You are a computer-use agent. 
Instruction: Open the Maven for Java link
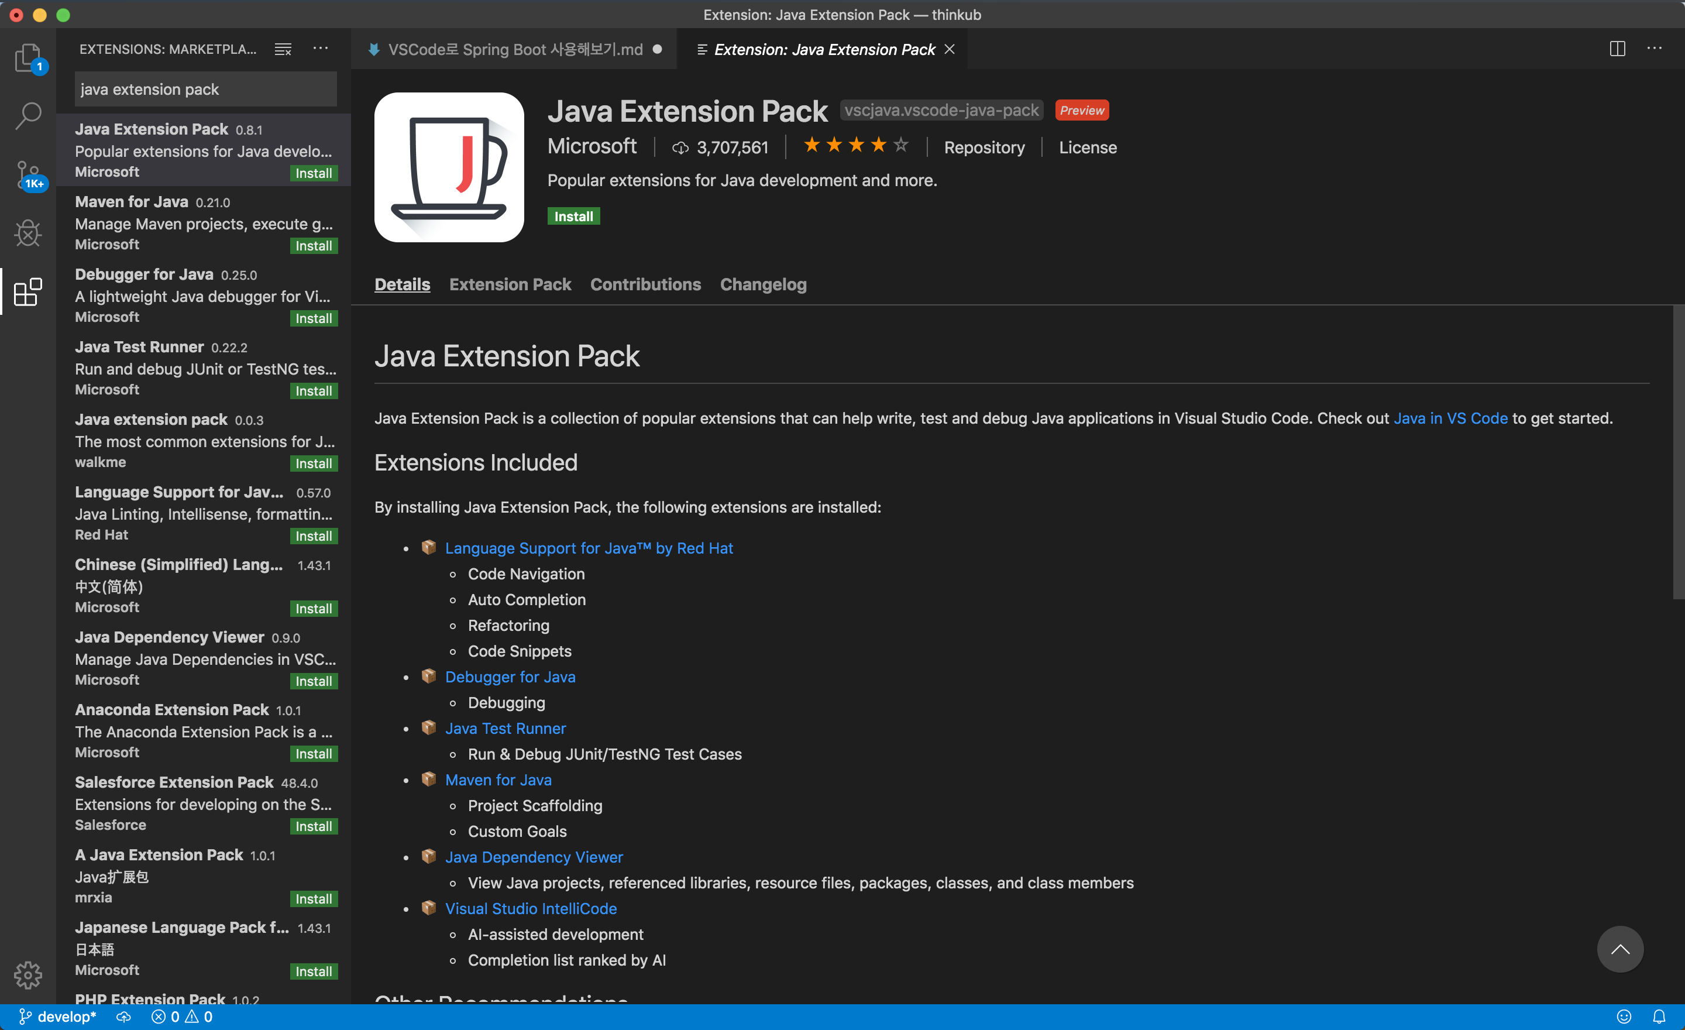(498, 780)
